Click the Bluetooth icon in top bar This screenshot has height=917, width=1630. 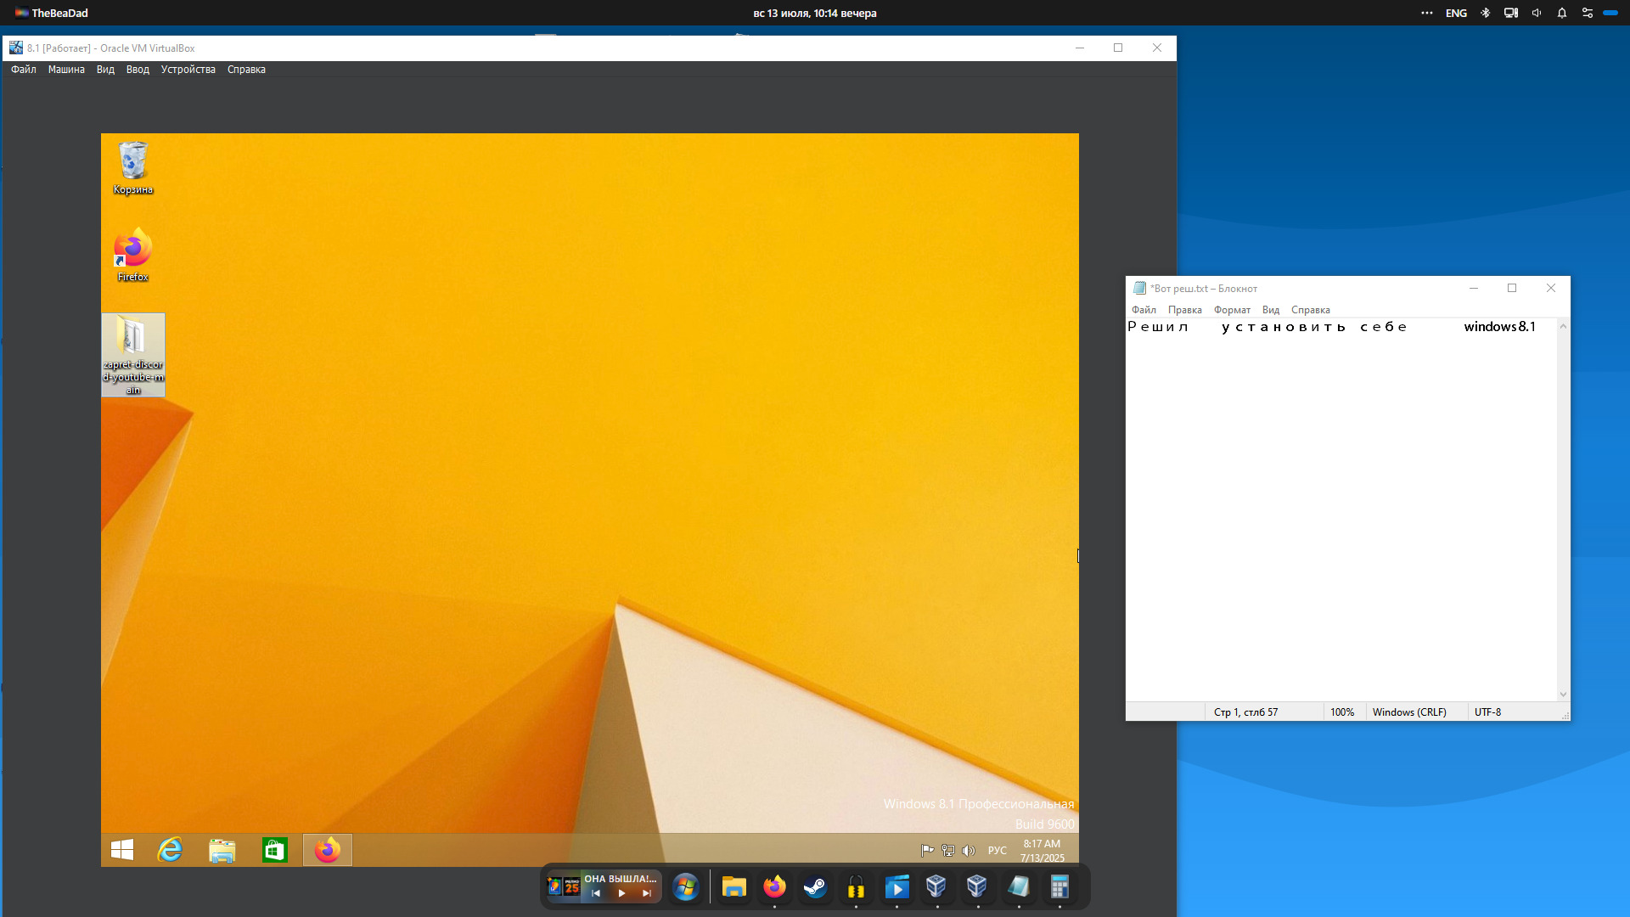(1485, 13)
